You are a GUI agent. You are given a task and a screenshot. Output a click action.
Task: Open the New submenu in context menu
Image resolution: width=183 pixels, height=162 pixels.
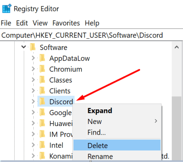[117, 121]
